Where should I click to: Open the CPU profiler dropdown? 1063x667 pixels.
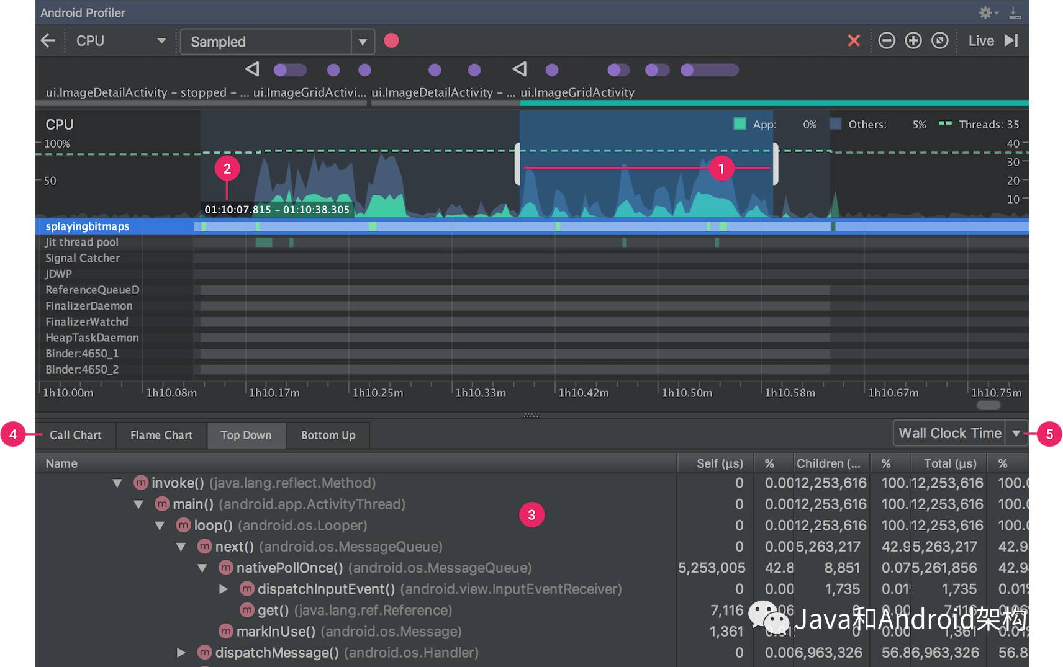tap(120, 41)
